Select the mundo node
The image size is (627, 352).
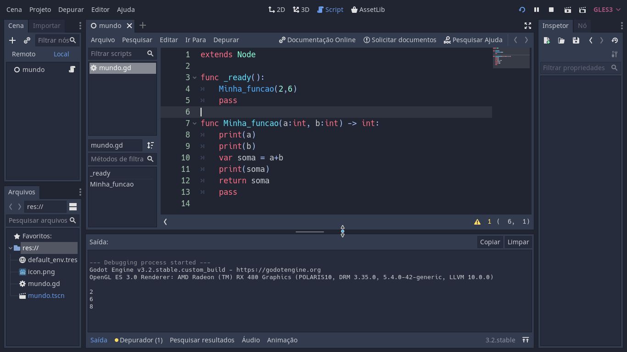pyautogui.click(x=33, y=70)
